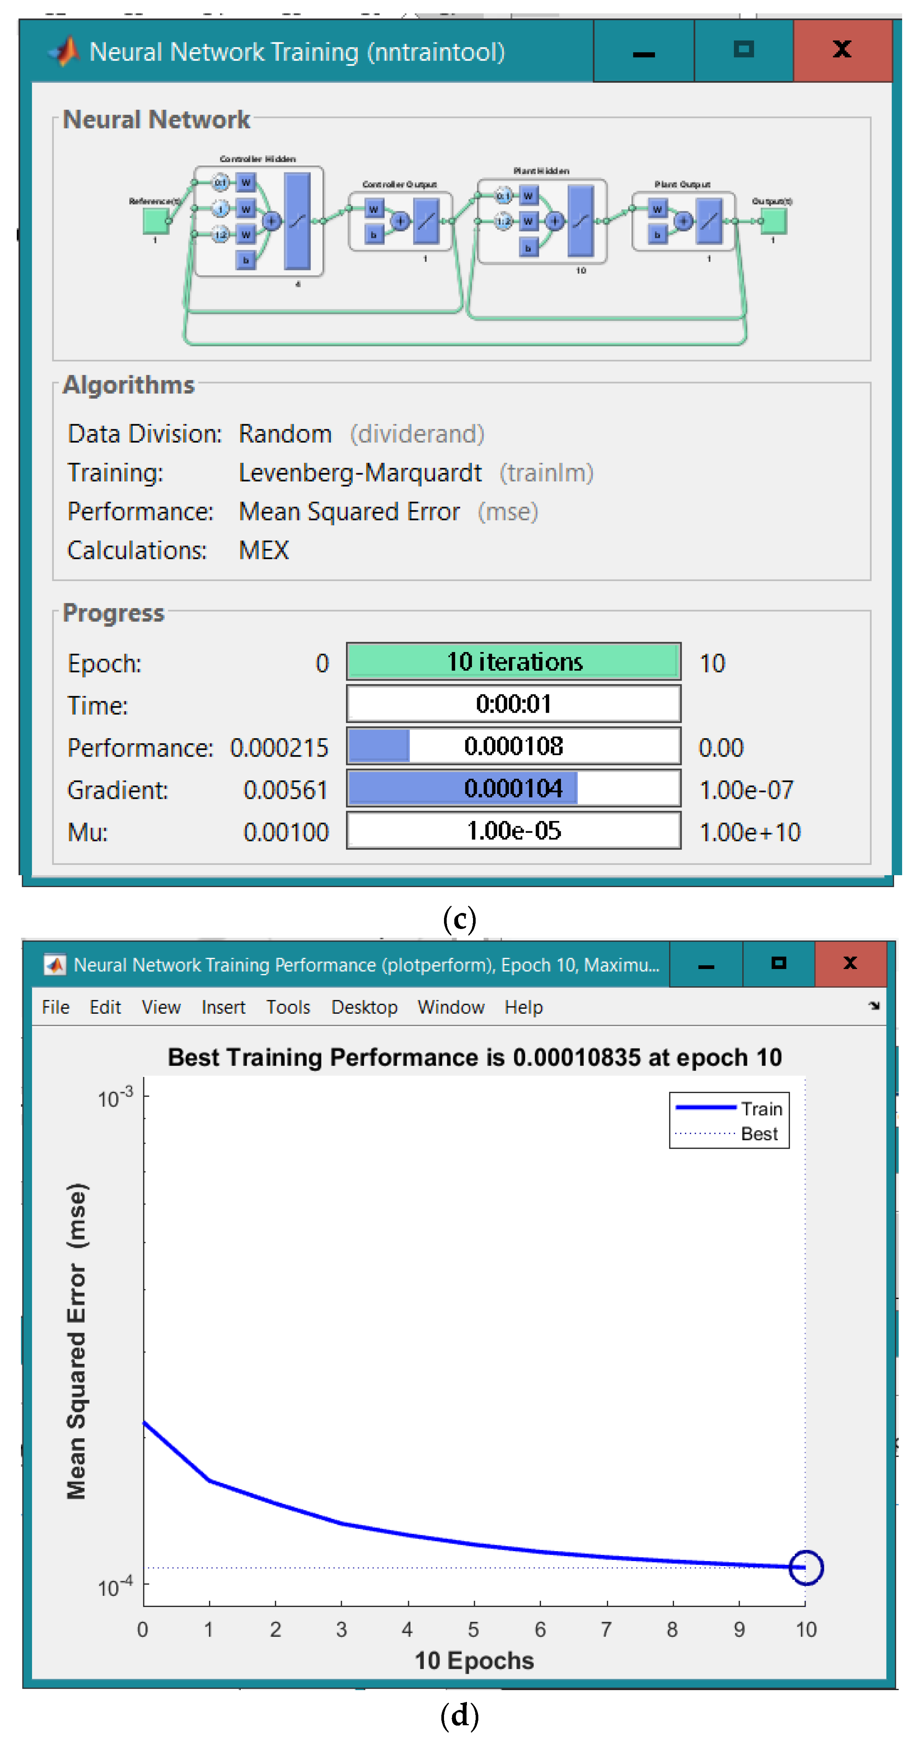917x1742 pixels.
Task: Maximize the nntraintool window
Action: (x=743, y=50)
